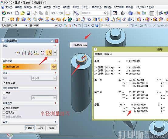The width and height of the screenshot is (168, 139).
Task: Click the Fit view icon in toolbar
Action: pyautogui.click(x=115, y=13)
